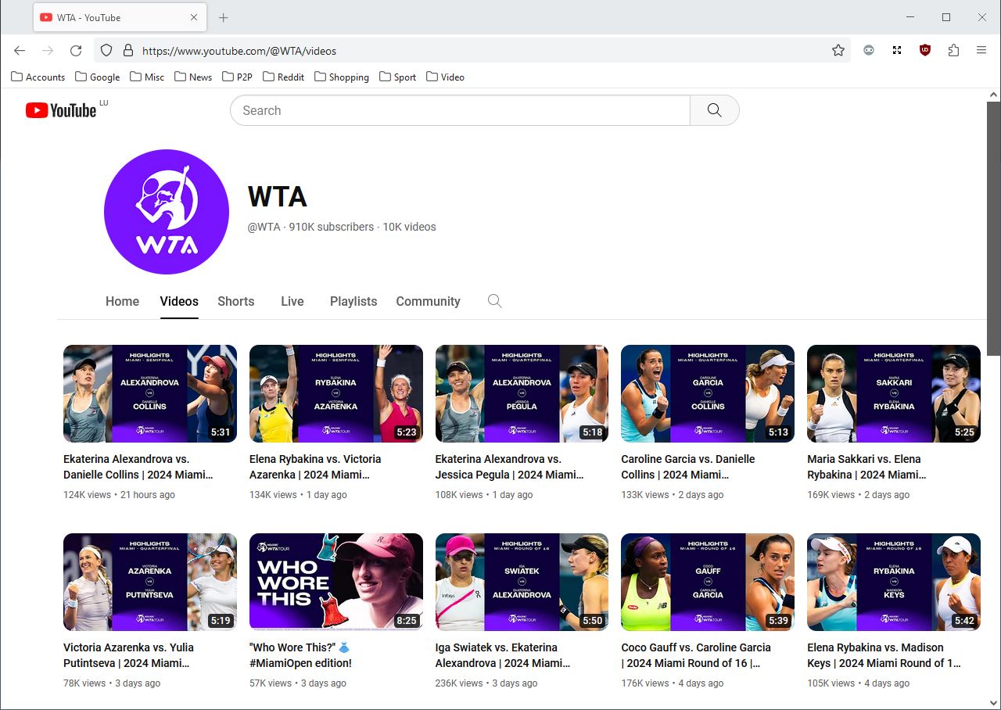Click the WTA channel avatar
Viewport: 1001px width, 710px height.
167,212
